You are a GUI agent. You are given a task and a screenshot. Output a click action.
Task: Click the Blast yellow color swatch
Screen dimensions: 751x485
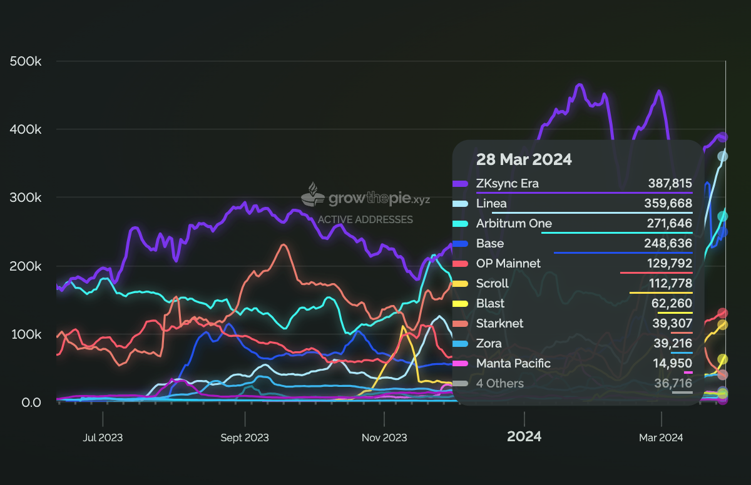pos(460,304)
